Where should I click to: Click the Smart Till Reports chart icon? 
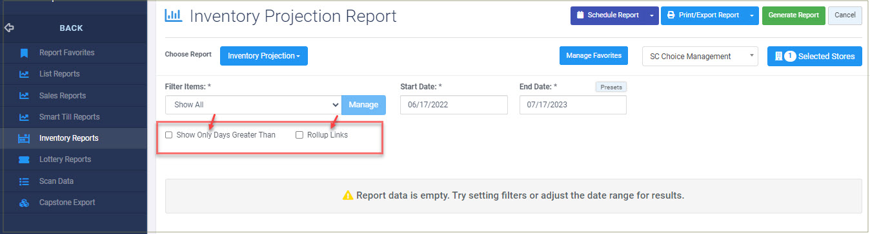(24, 117)
